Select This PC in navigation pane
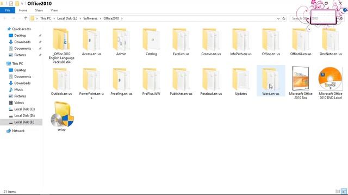This screenshot has height=195, width=348. [x=17, y=63]
